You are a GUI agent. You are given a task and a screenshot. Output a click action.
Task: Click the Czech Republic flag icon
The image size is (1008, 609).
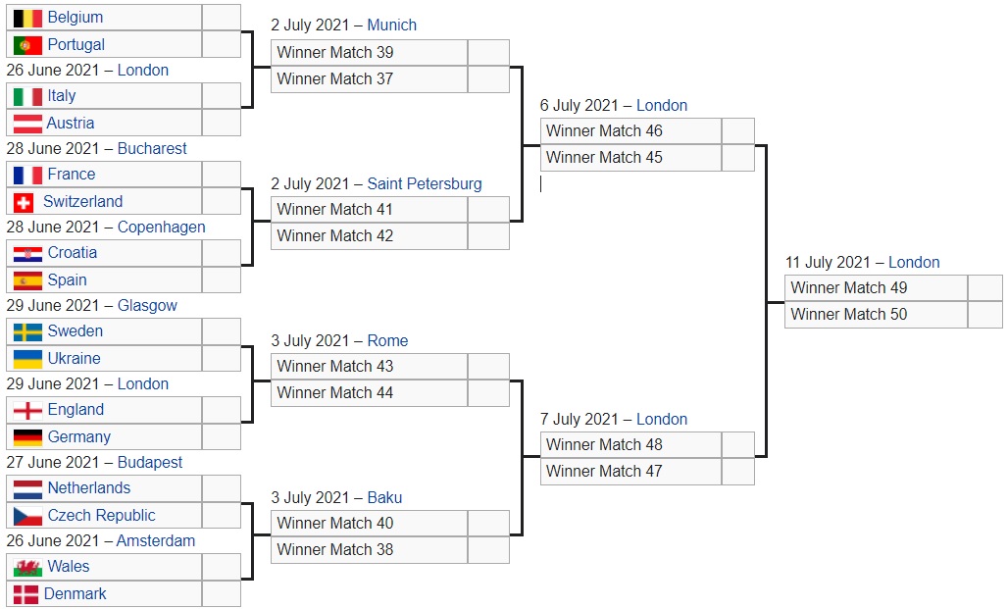coord(27,516)
